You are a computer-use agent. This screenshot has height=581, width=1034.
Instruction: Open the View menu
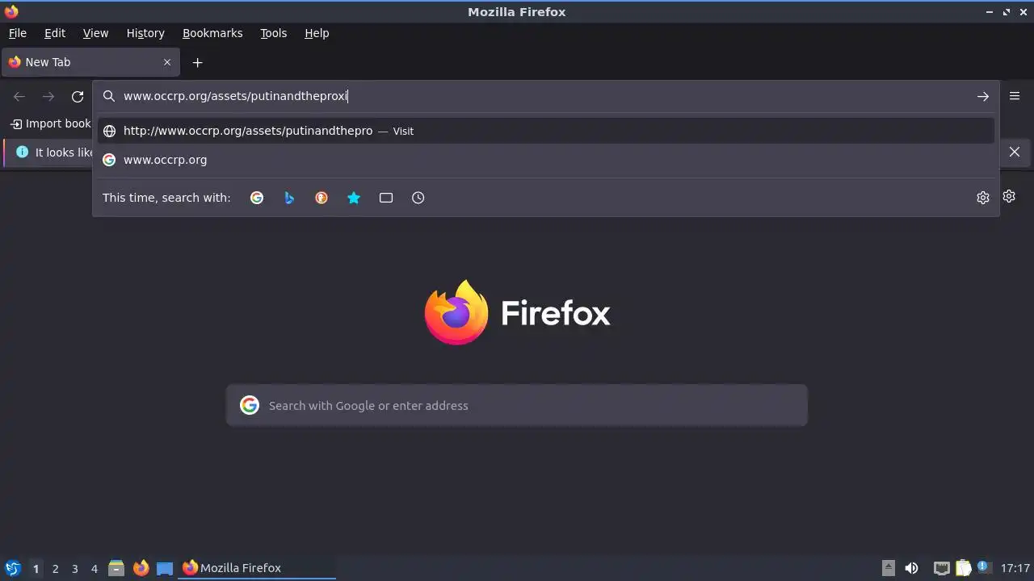pos(95,33)
